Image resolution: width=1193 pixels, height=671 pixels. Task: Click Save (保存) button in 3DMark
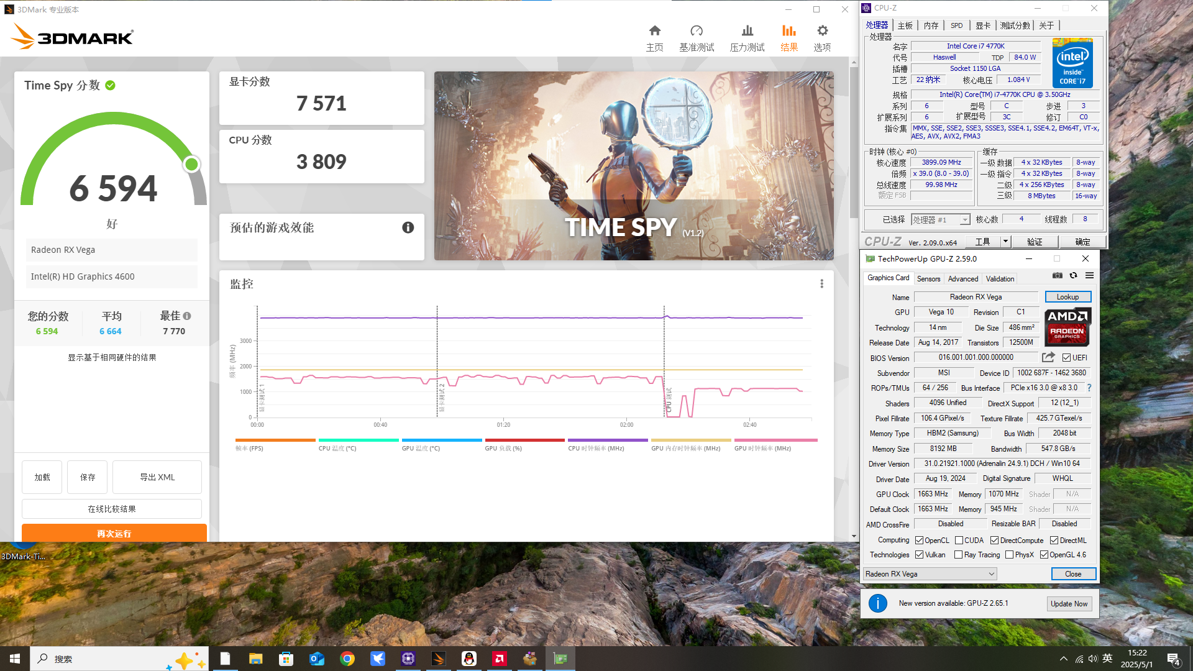pyautogui.click(x=88, y=477)
